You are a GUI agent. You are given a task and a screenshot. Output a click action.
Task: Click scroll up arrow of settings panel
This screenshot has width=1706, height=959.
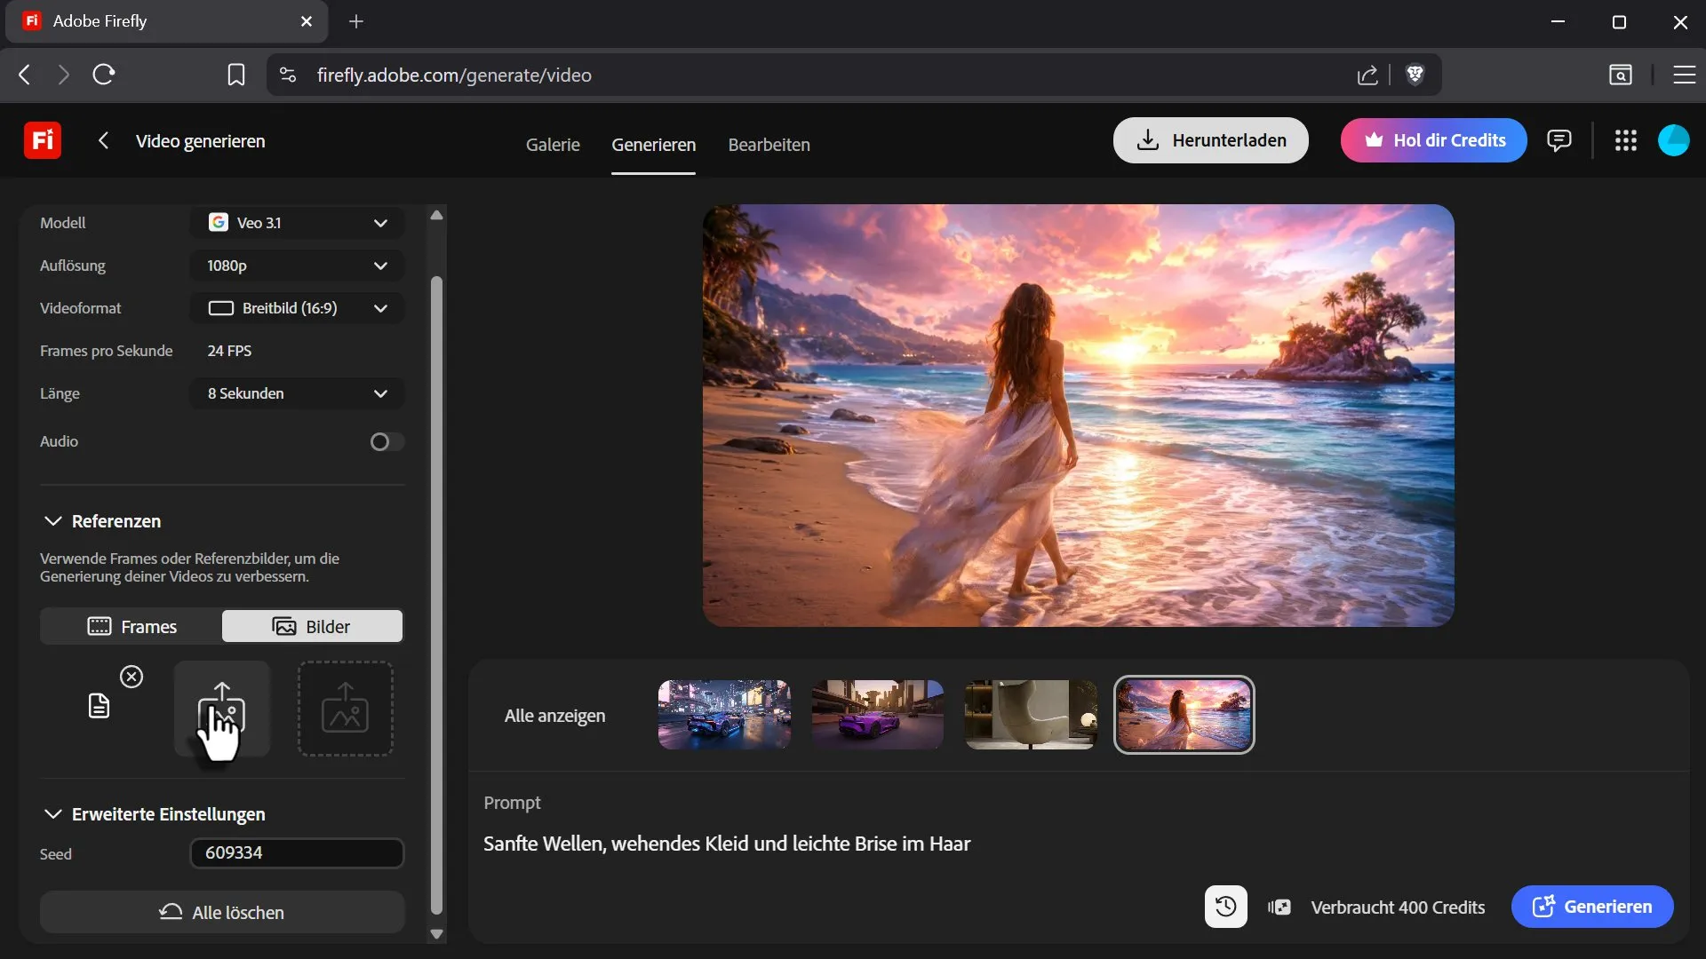pos(436,215)
